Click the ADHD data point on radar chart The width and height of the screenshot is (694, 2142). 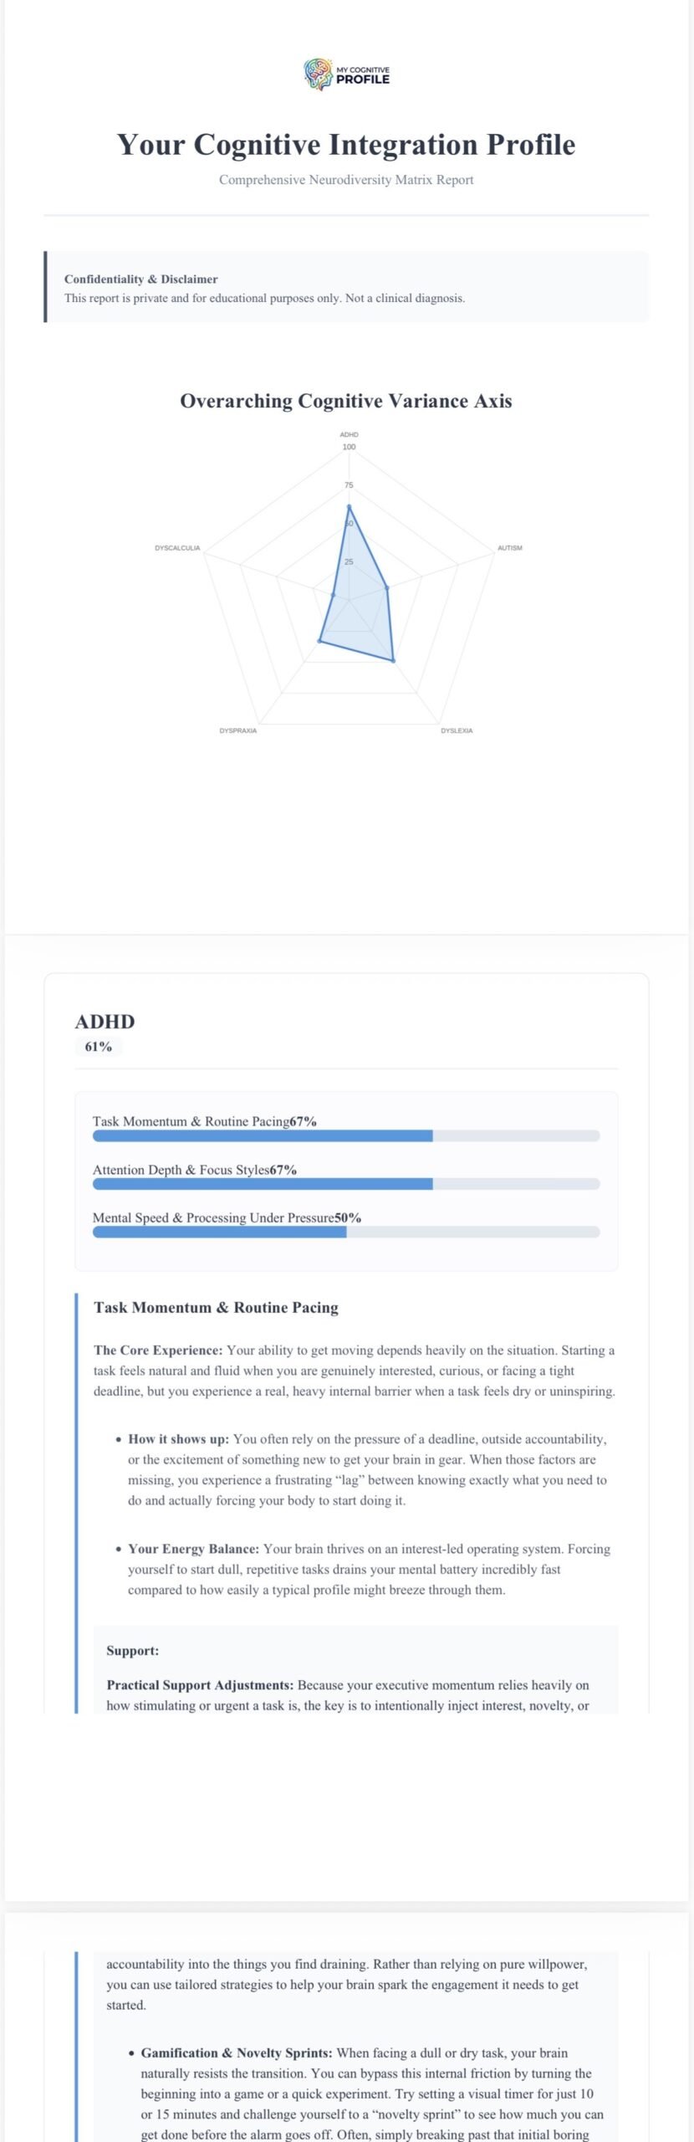pyautogui.click(x=349, y=507)
